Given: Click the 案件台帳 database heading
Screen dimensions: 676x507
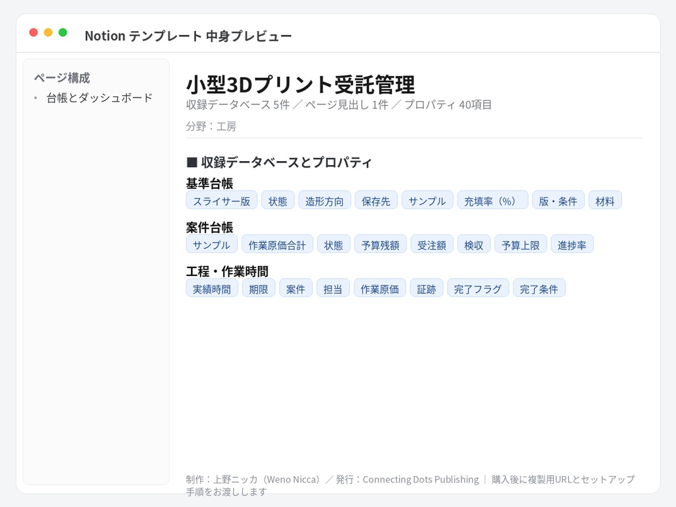Looking at the screenshot, I should (209, 227).
